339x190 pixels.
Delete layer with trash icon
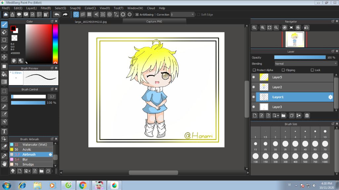coord(307,116)
